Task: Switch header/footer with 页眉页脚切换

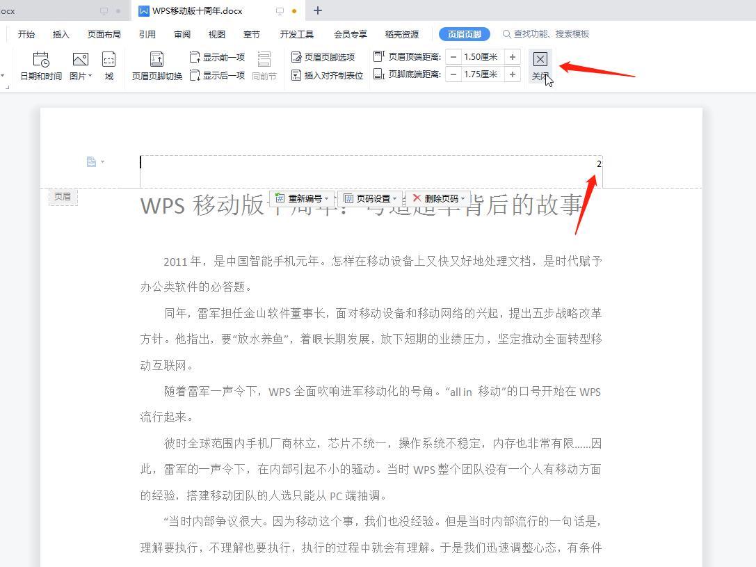Action: click(156, 66)
